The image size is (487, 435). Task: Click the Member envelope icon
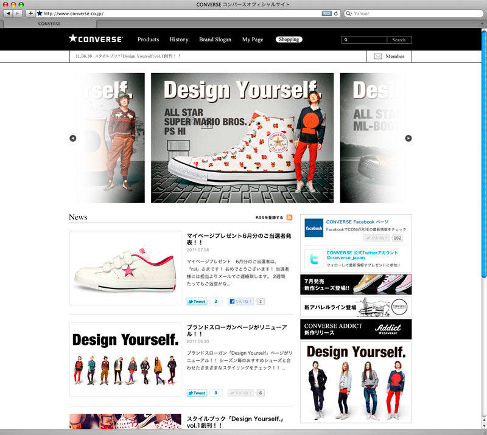click(377, 56)
